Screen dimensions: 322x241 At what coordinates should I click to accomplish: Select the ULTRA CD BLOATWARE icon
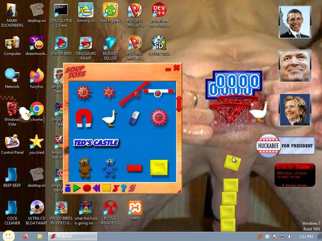[x=37, y=212]
